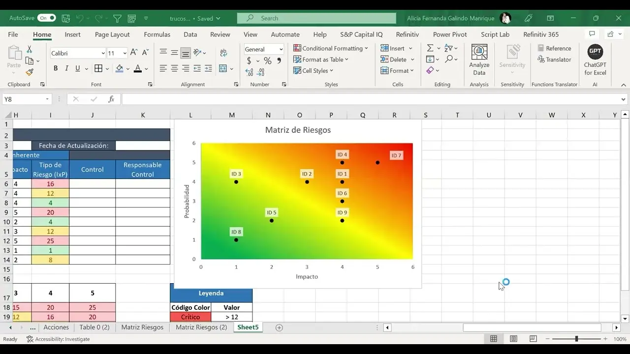Click the zoom slider handle
Screen dimensions: 630x354
pyautogui.click(x=576, y=339)
